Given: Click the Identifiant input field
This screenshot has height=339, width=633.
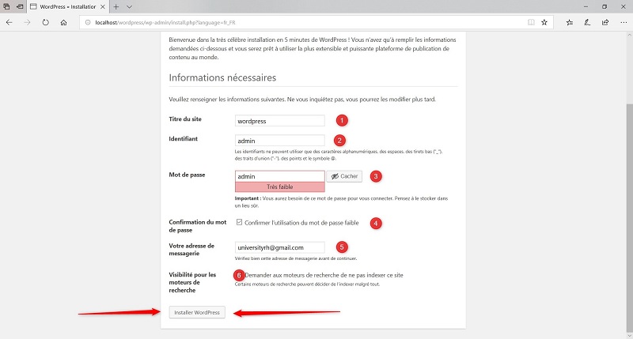Looking at the screenshot, I should 280,141.
